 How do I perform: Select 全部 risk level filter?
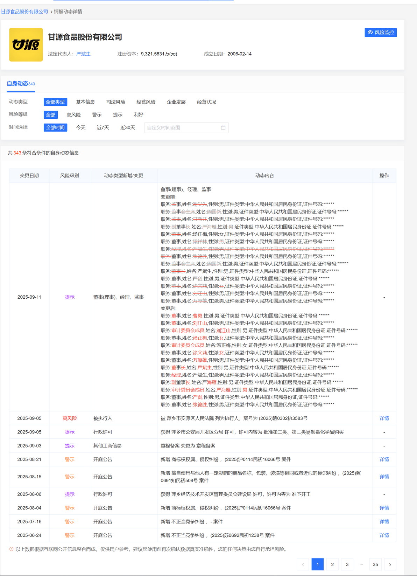coord(51,115)
